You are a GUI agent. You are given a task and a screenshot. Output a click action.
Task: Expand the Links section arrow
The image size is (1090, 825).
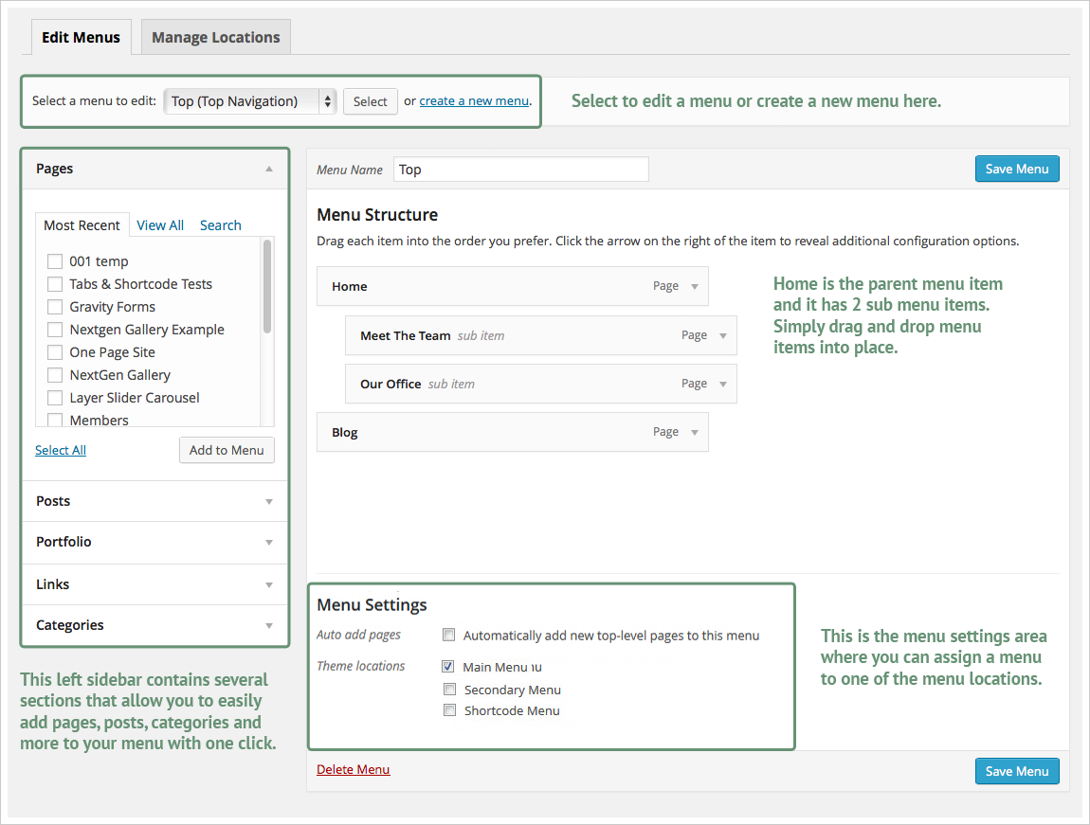coord(269,585)
